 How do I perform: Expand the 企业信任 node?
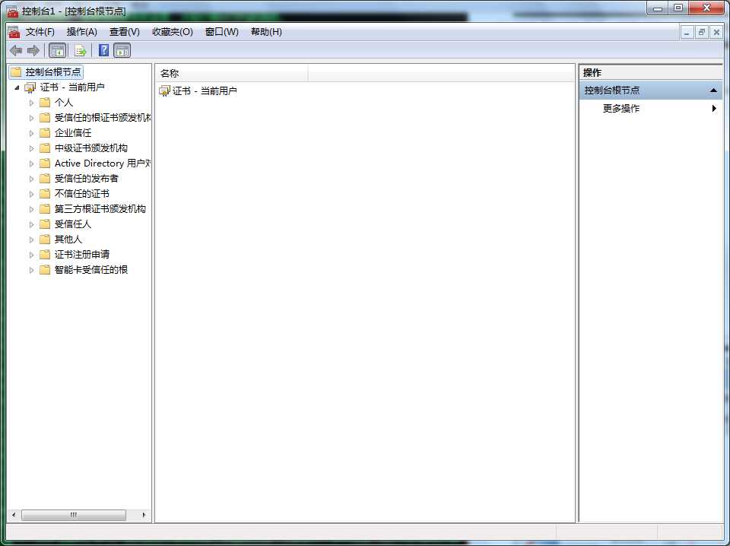click(x=32, y=133)
